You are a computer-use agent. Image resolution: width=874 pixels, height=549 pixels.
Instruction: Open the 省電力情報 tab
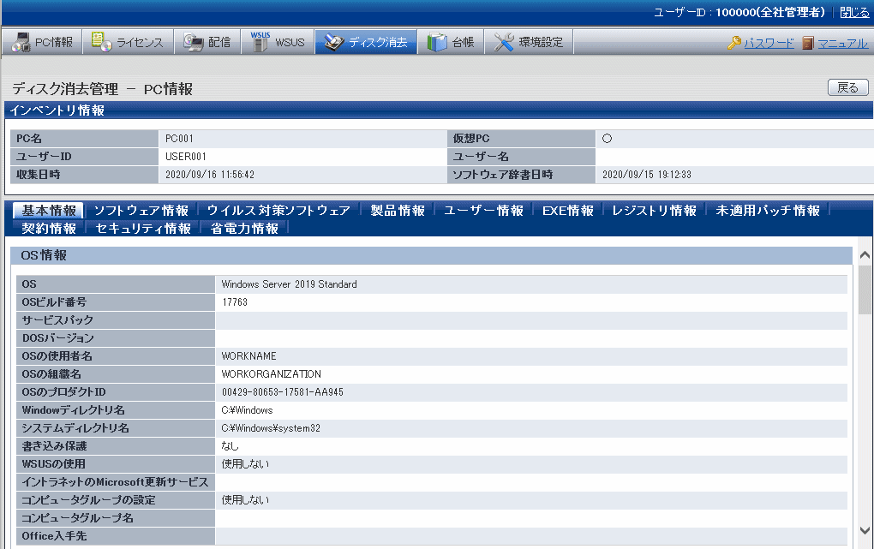244,229
